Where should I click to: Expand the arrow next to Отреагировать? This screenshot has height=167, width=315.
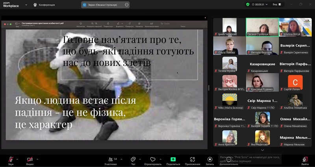coord(160,160)
